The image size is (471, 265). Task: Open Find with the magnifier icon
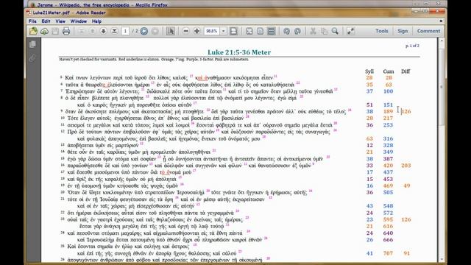(x=335, y=31)
